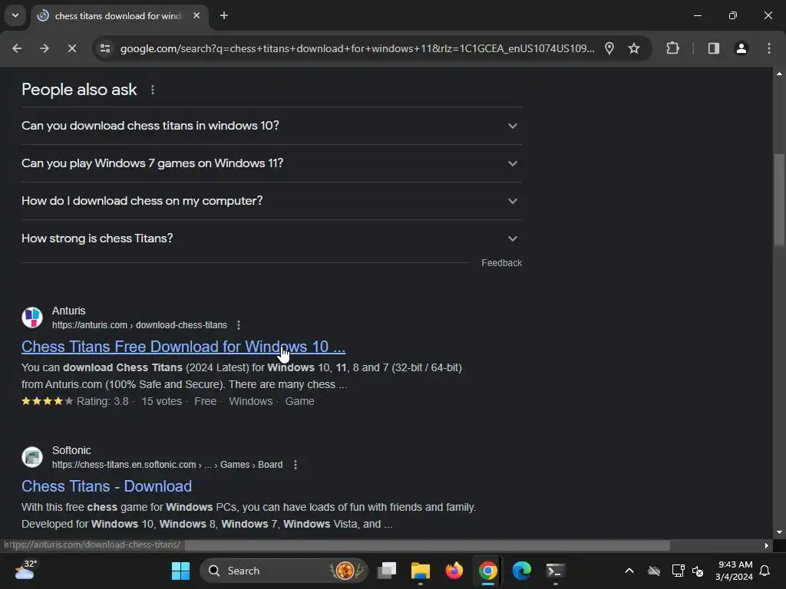Open Chrome three-dot menu
This screenshot has height=589, width=786.
coord(769,48)
